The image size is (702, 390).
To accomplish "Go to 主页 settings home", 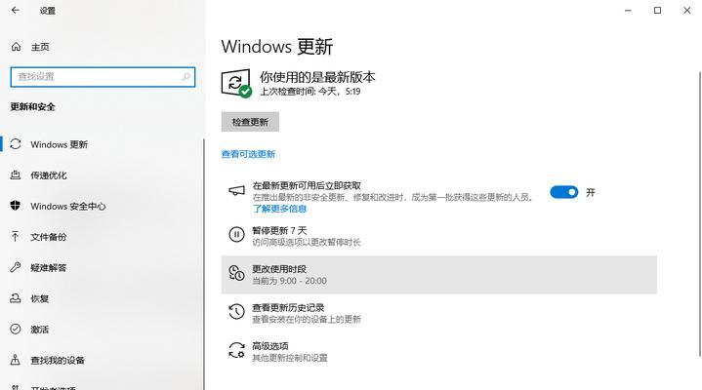I will pyautogui.click(x=40, y=47).
